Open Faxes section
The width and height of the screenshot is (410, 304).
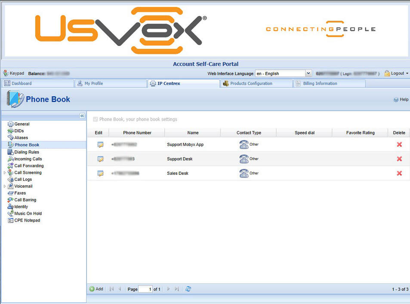(20, 193)
